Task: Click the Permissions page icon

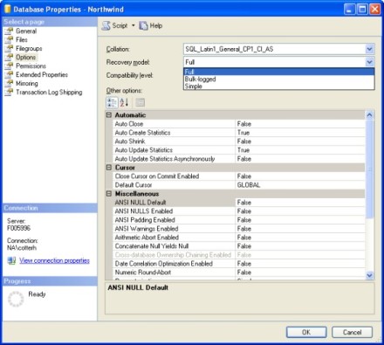Action: coord(9,66)
